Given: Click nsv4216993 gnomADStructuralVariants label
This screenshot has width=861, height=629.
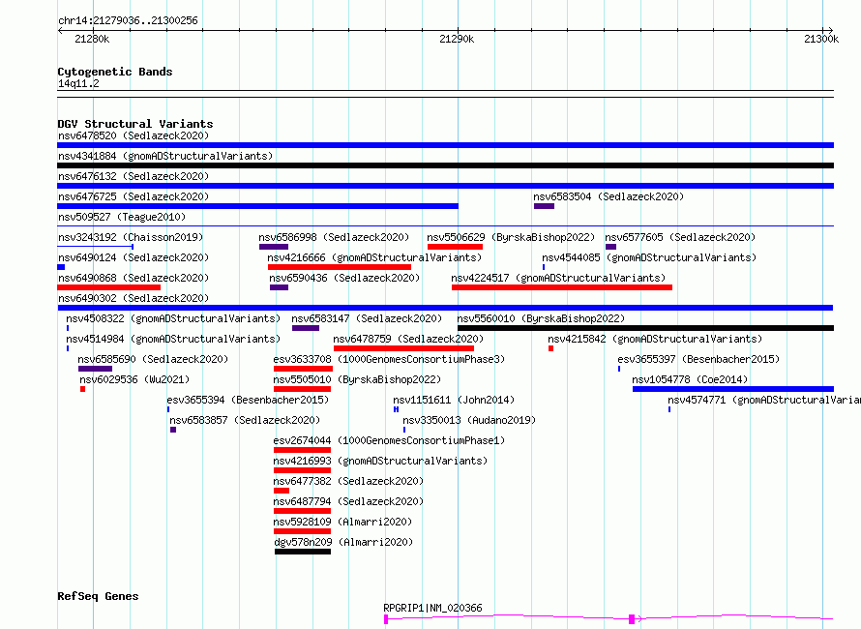Looking at the screenshot, I should [x=380, y=461].
